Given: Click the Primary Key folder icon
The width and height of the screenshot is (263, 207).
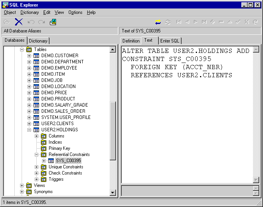Looking at the screenshot, I should 44,148.
